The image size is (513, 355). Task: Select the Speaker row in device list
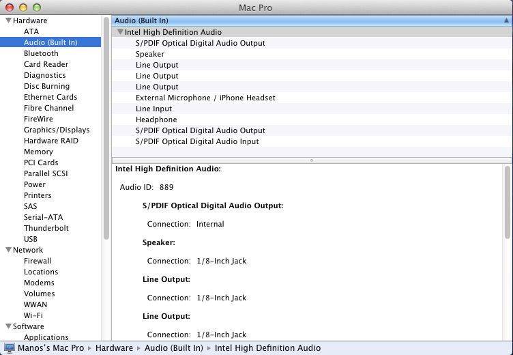[312, 54]
